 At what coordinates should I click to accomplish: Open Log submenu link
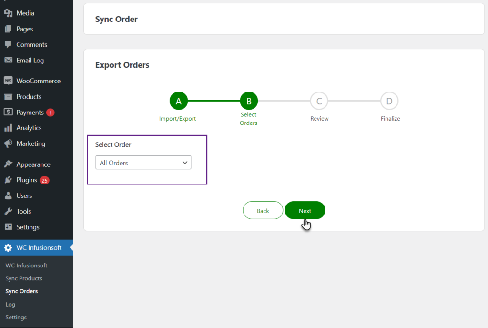[x=10, y=304]
